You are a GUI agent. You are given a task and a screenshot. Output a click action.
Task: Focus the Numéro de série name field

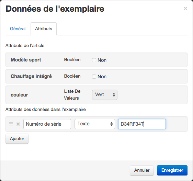click(47, 124)
